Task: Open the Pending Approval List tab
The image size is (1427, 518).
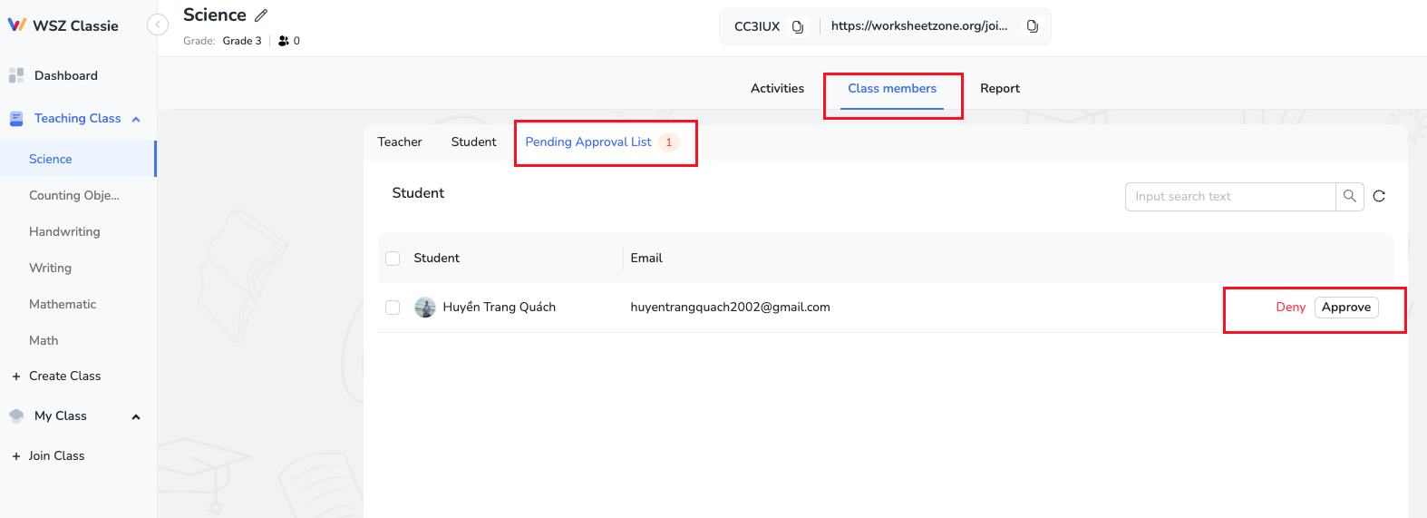Action: 588,142
